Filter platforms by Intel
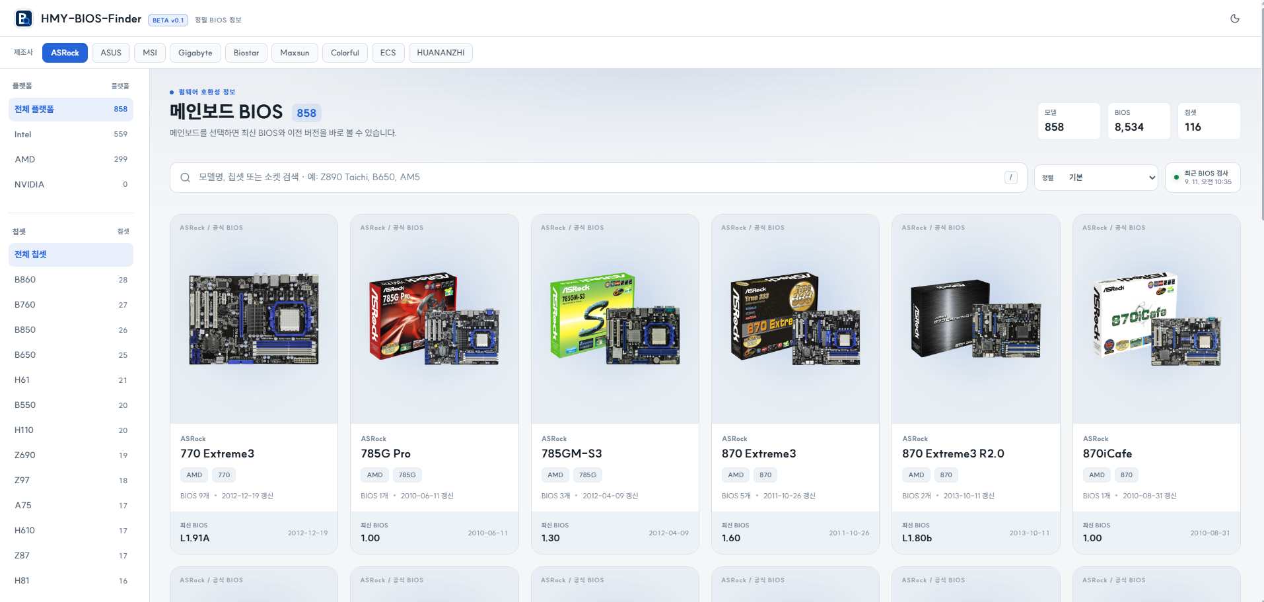This screenshot has height=602, width=1264. click(x=71, y=135)
